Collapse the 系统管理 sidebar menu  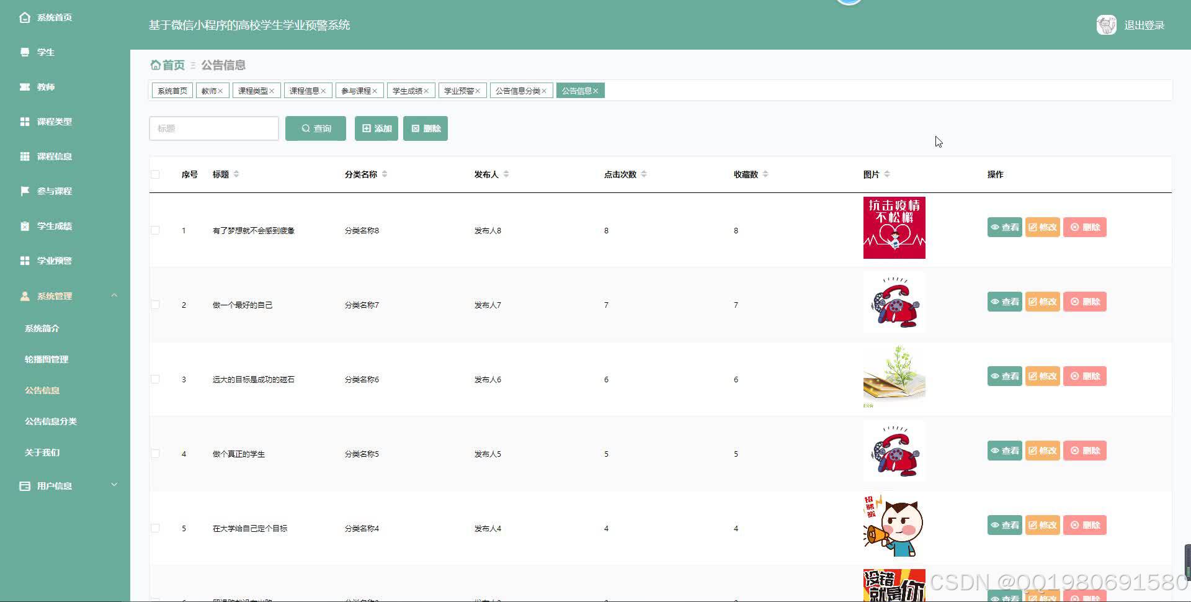tap(114, 295)
